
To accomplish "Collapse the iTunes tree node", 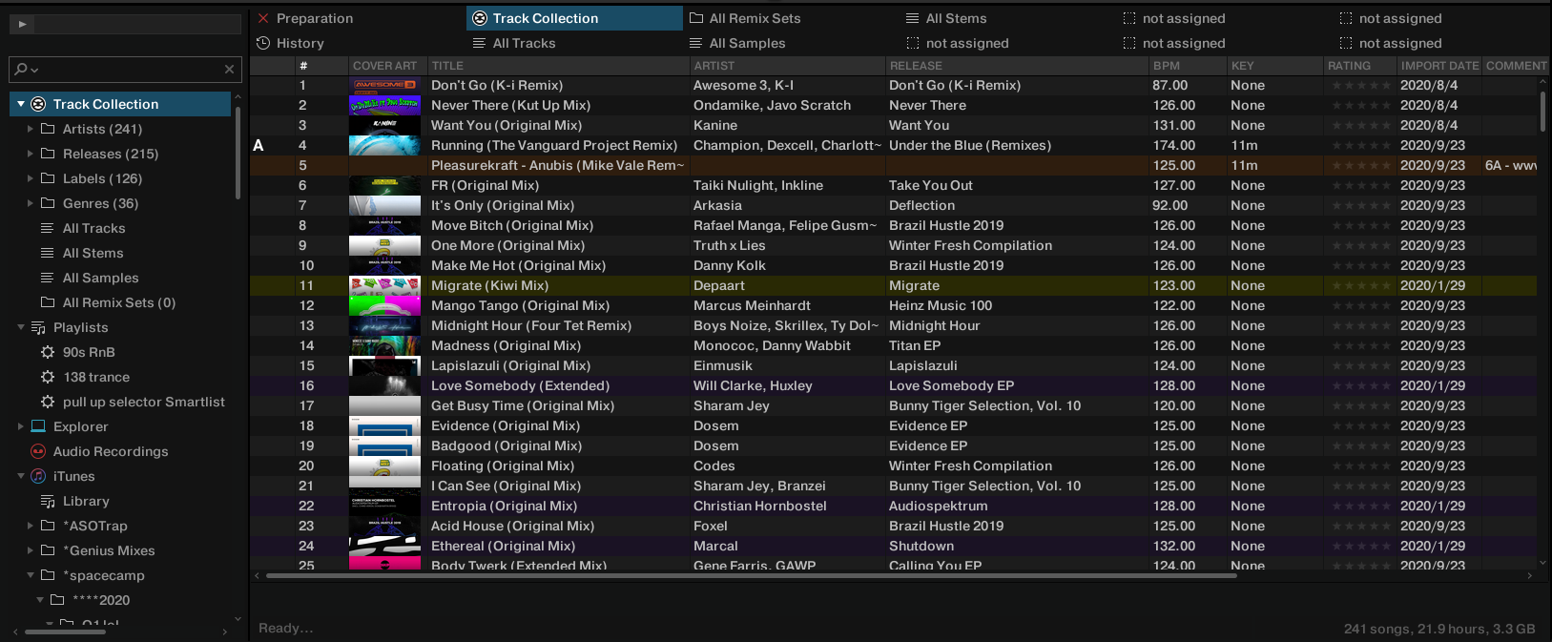I will tap(21, 476).
